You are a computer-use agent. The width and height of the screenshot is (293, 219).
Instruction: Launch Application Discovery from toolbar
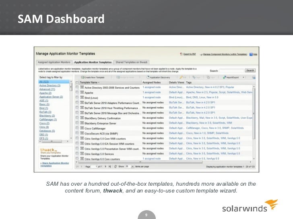158,77
